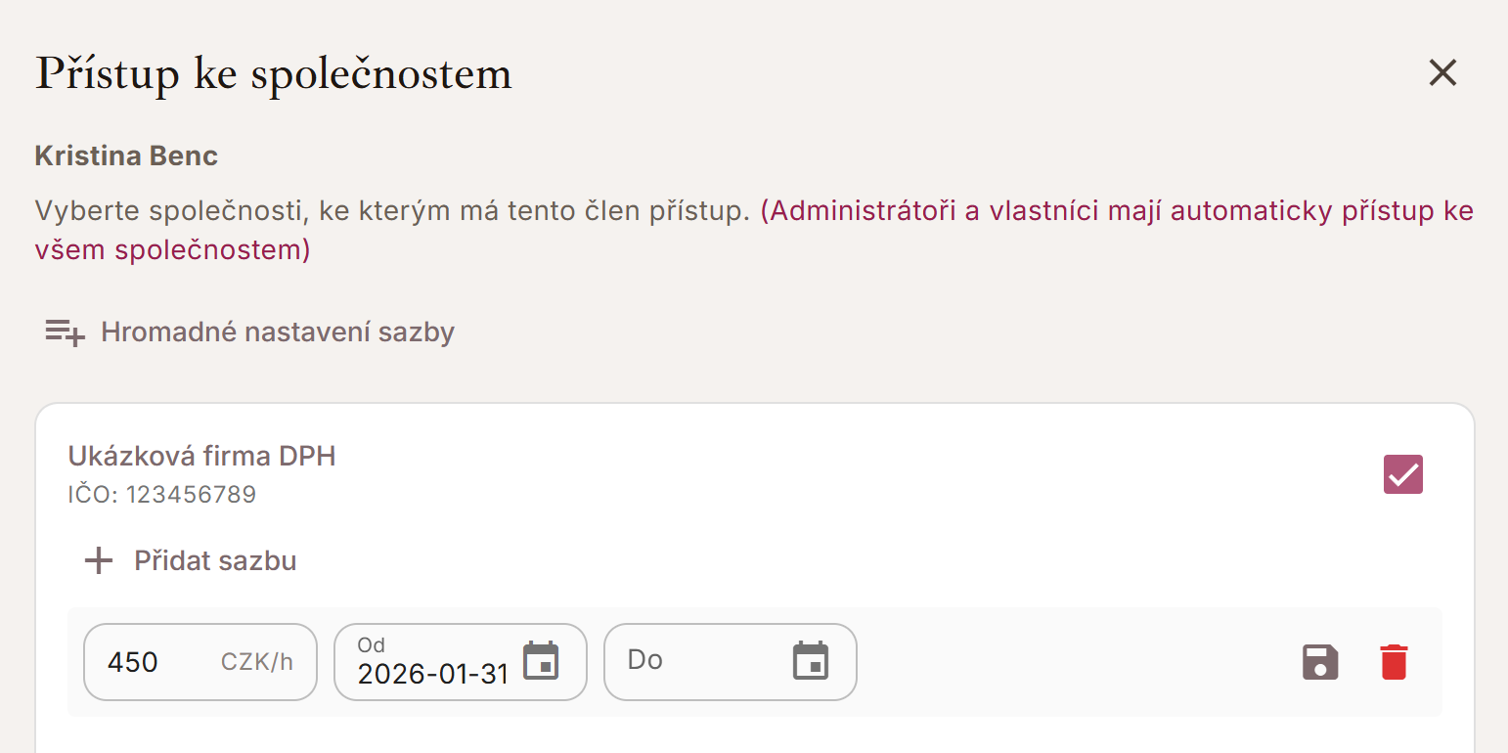Click the member name Kristina Benc
1508x753 pixels.
coord(126,155)
